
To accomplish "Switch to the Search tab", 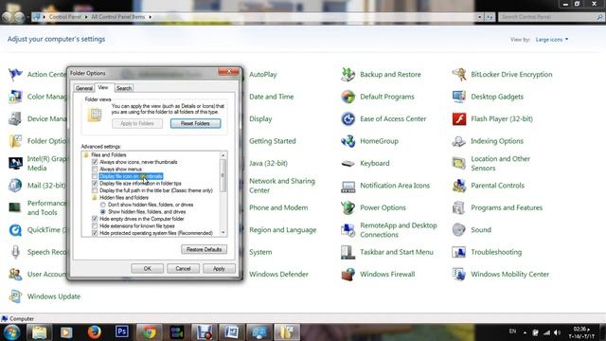I will coord(124,88).
